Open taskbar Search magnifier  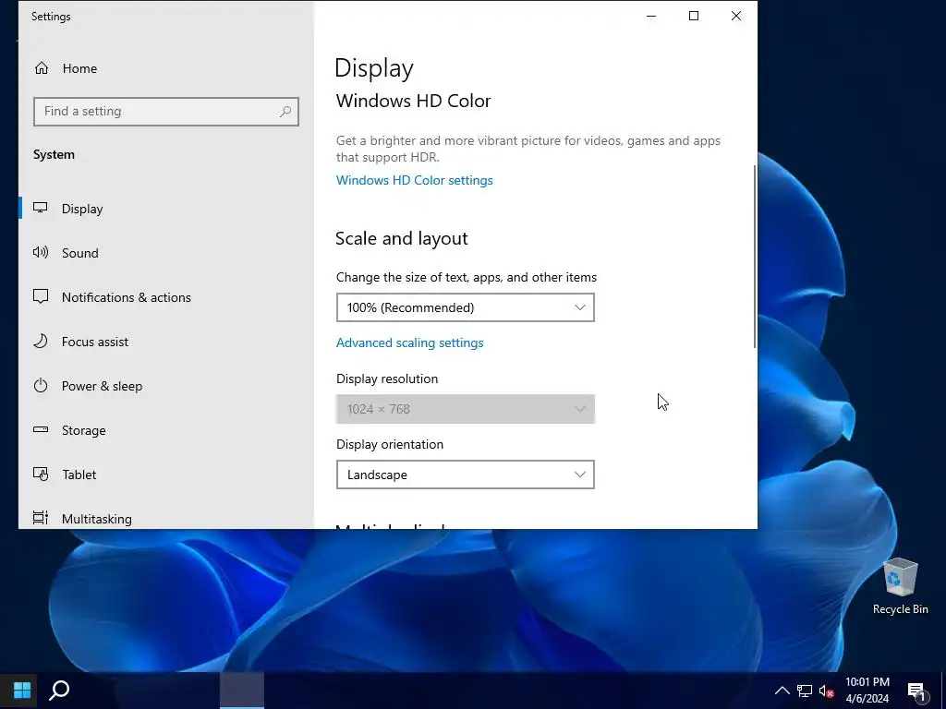tap(59, 691)
